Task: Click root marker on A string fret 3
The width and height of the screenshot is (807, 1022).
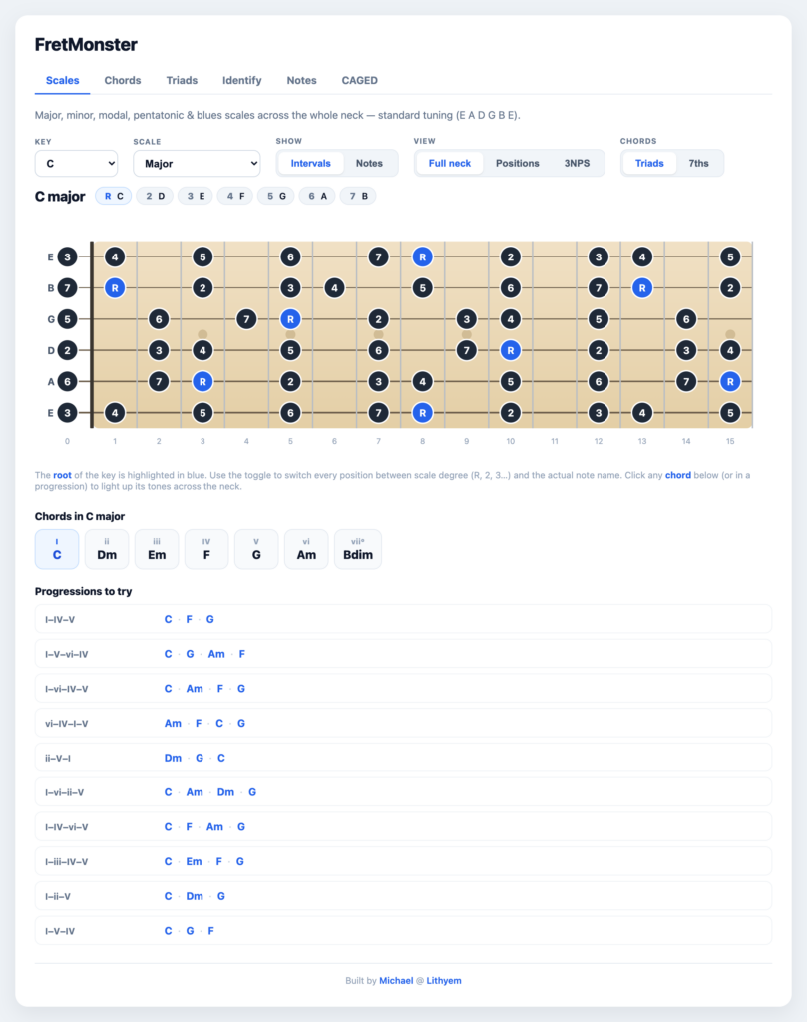Action: pos(202,382)
